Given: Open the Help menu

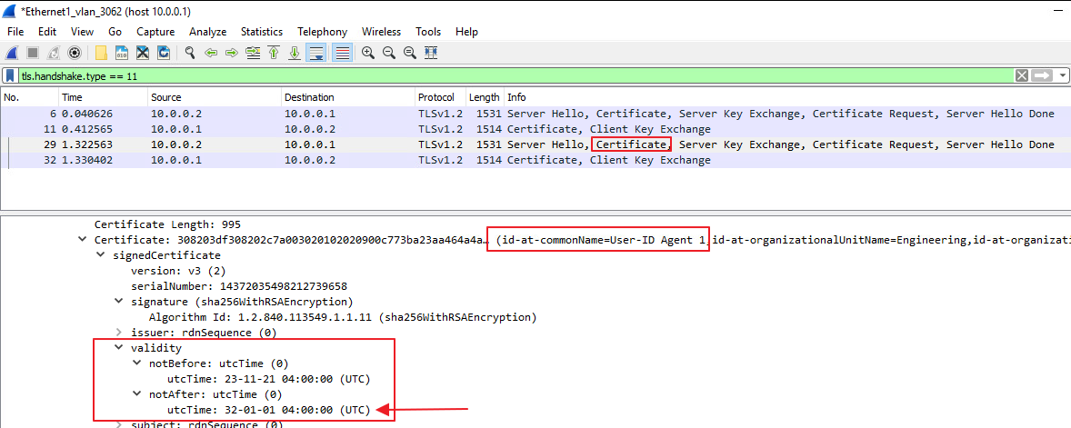Looking at the screenshot, I should (466, 32).
